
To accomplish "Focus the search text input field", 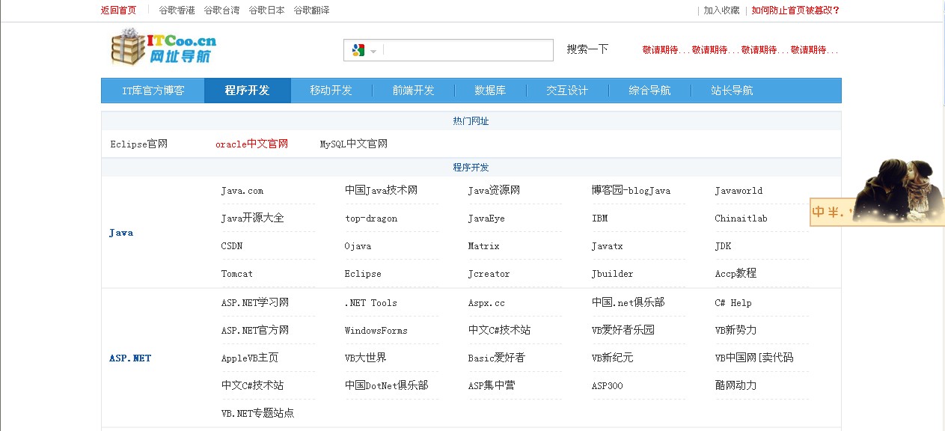I will 468,50.
